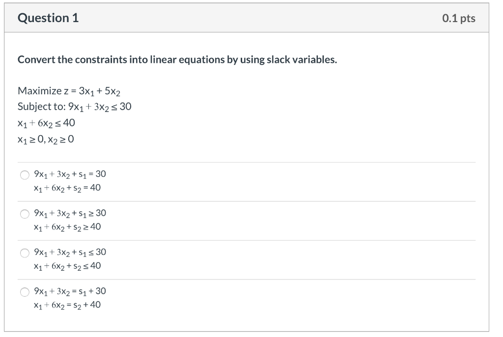Viewport: 503px width, 337px height.
Task: Click 'slack variables' in the bold prompt
Action: pyautogui.click(x=302, y=60)
